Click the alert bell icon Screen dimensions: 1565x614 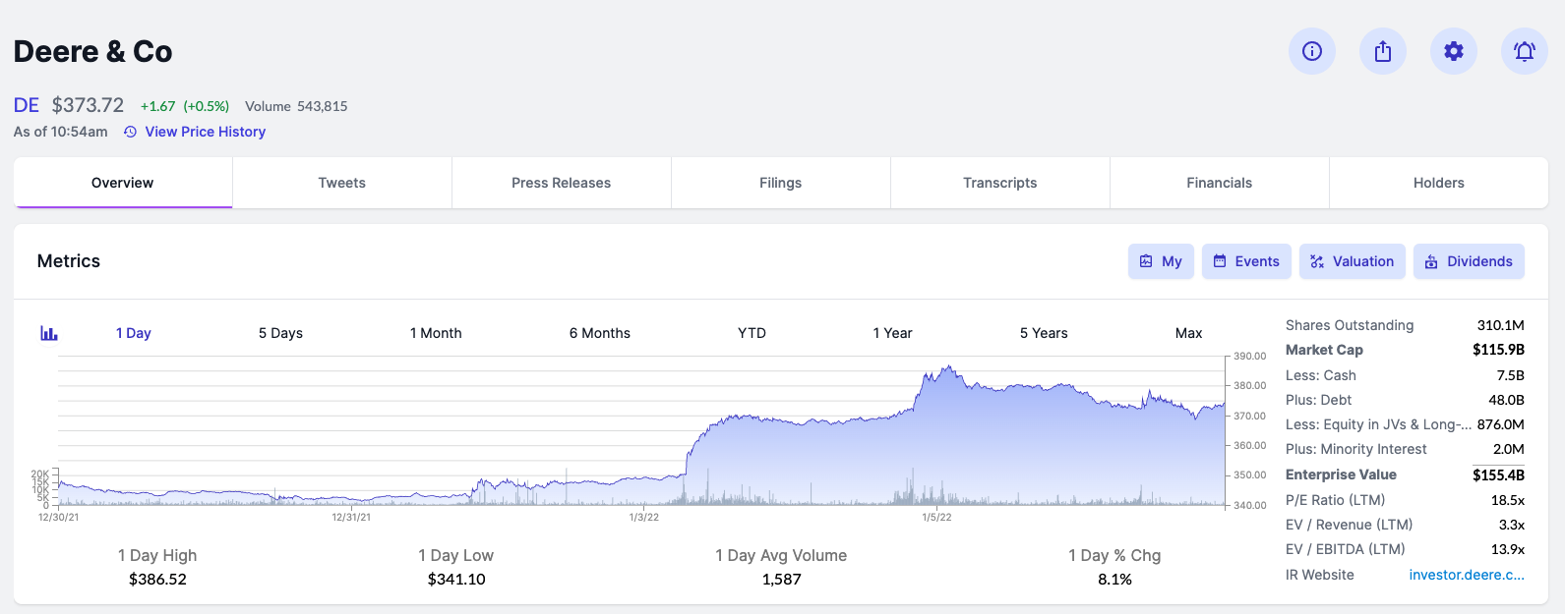coord(1525,51)
